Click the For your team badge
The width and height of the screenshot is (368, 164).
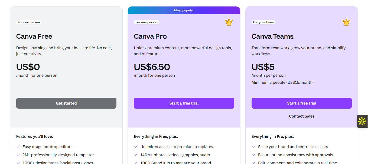263,22
